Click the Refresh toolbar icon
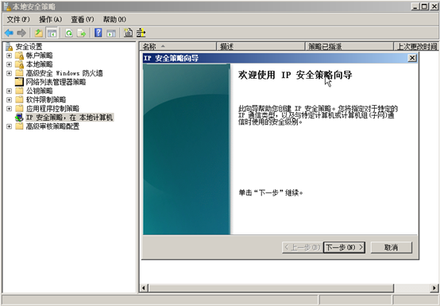 click(69, 33)
